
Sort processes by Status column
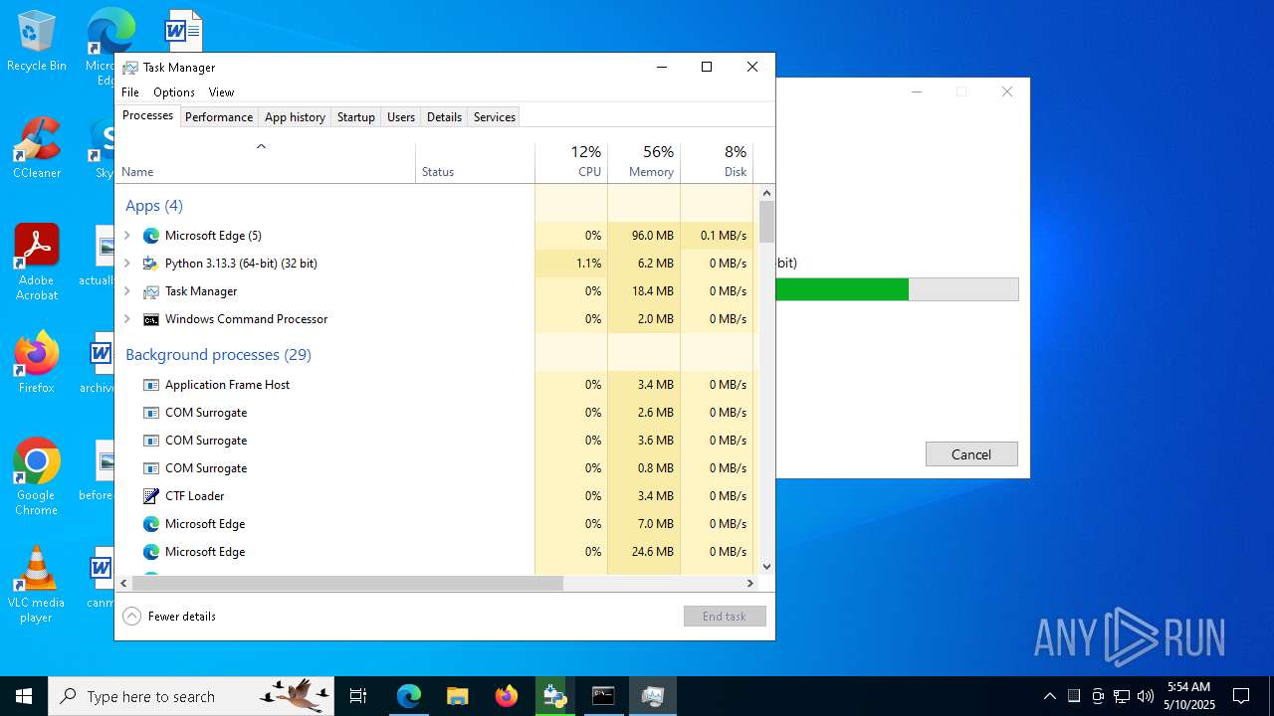[475, 164]
